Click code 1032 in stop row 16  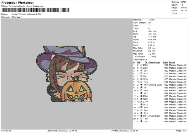(x=166, y=107)
